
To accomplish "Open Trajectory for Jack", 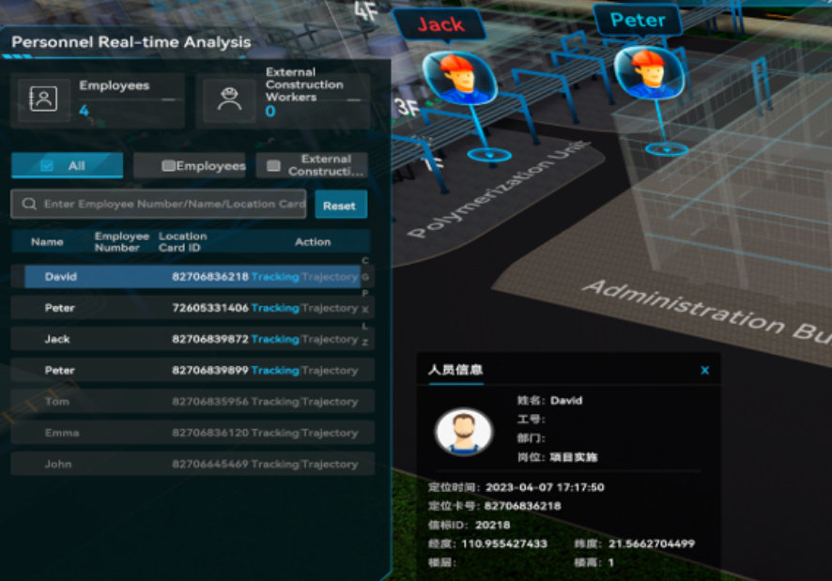I will pos(330,339).
